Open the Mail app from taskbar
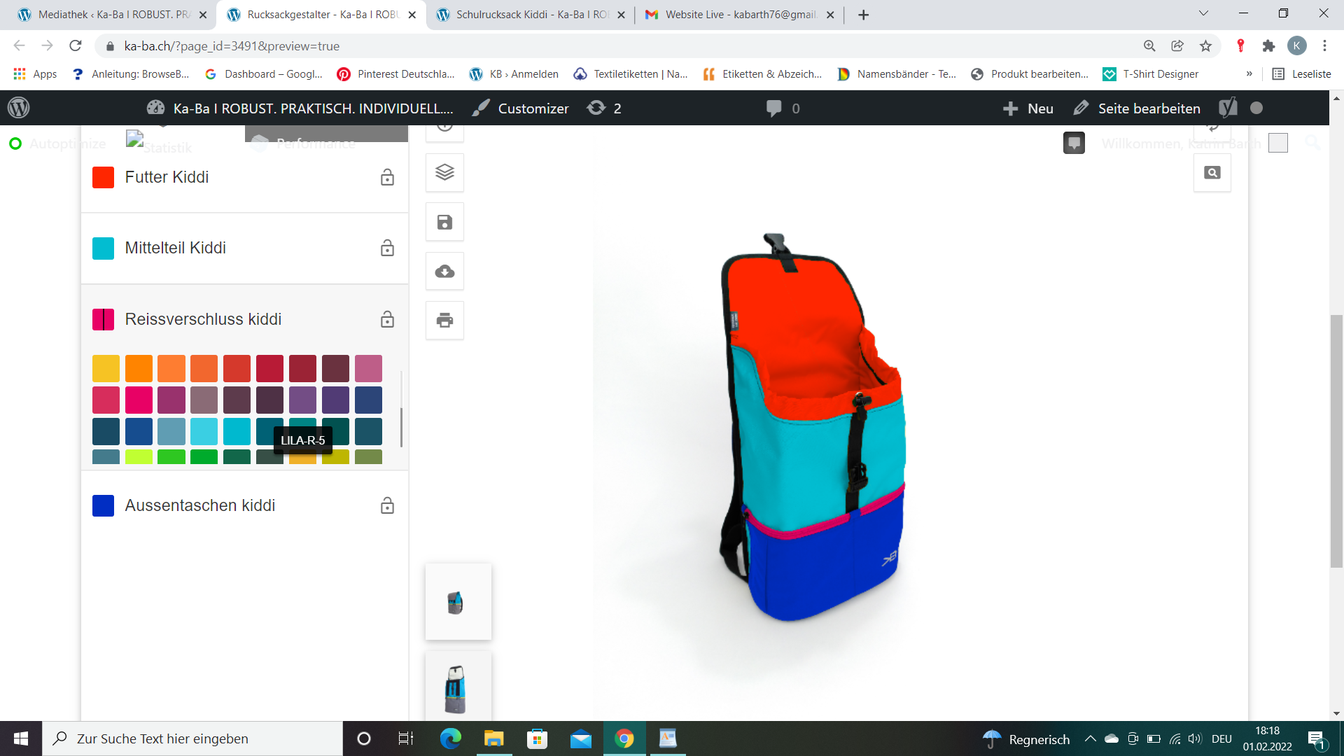This screenshot has height=756, width=1344. (580, 738)
